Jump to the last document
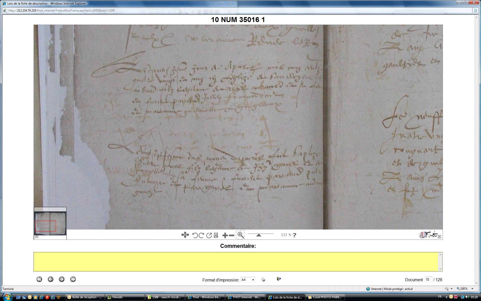 pos(73,279)
